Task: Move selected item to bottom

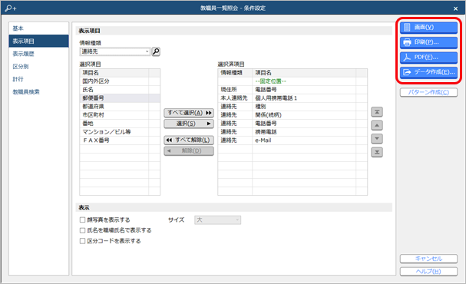Action: (376, 152)
